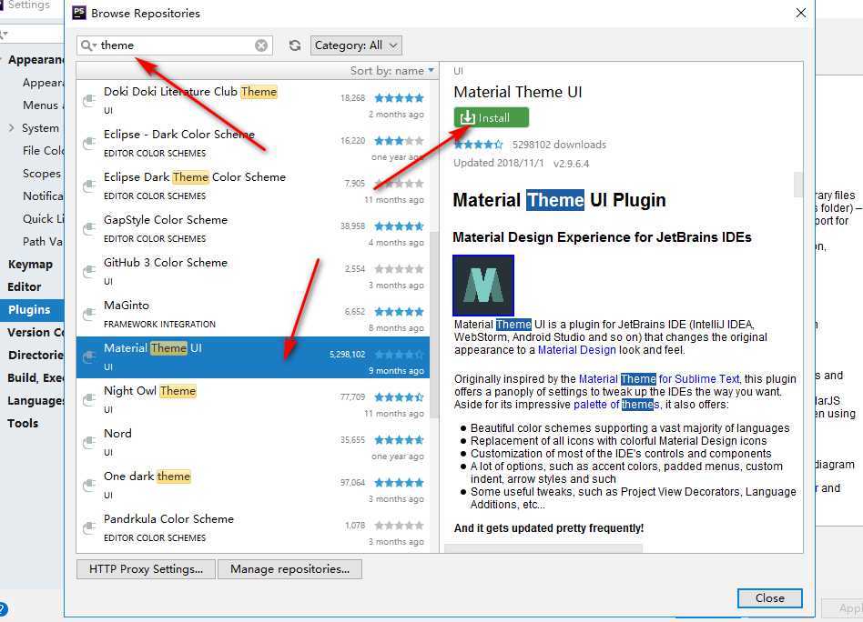Click star rating of MaGinto

pos(399,312)
